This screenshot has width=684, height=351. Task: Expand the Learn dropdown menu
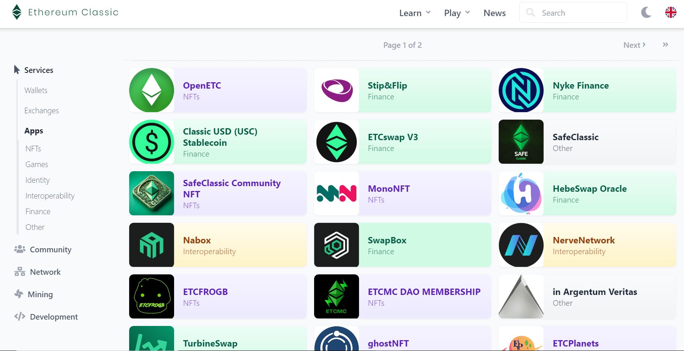coord(415,13)
